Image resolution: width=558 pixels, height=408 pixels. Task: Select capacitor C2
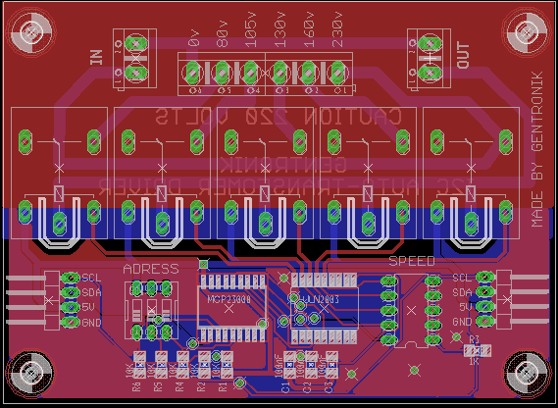click(311, 365)
